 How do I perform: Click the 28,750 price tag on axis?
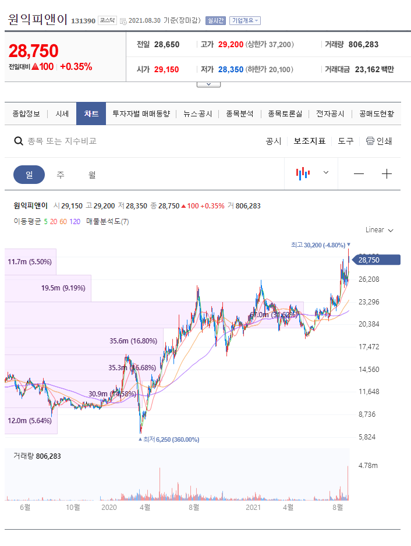point(376,260)
